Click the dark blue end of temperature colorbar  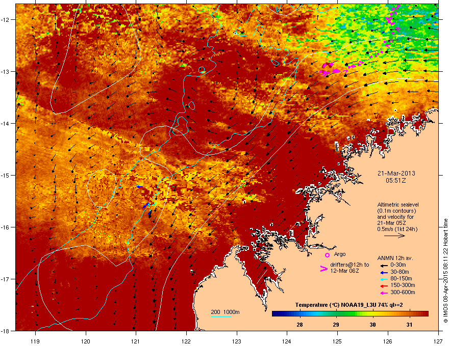pyautogui.click(x=275, y=314)
